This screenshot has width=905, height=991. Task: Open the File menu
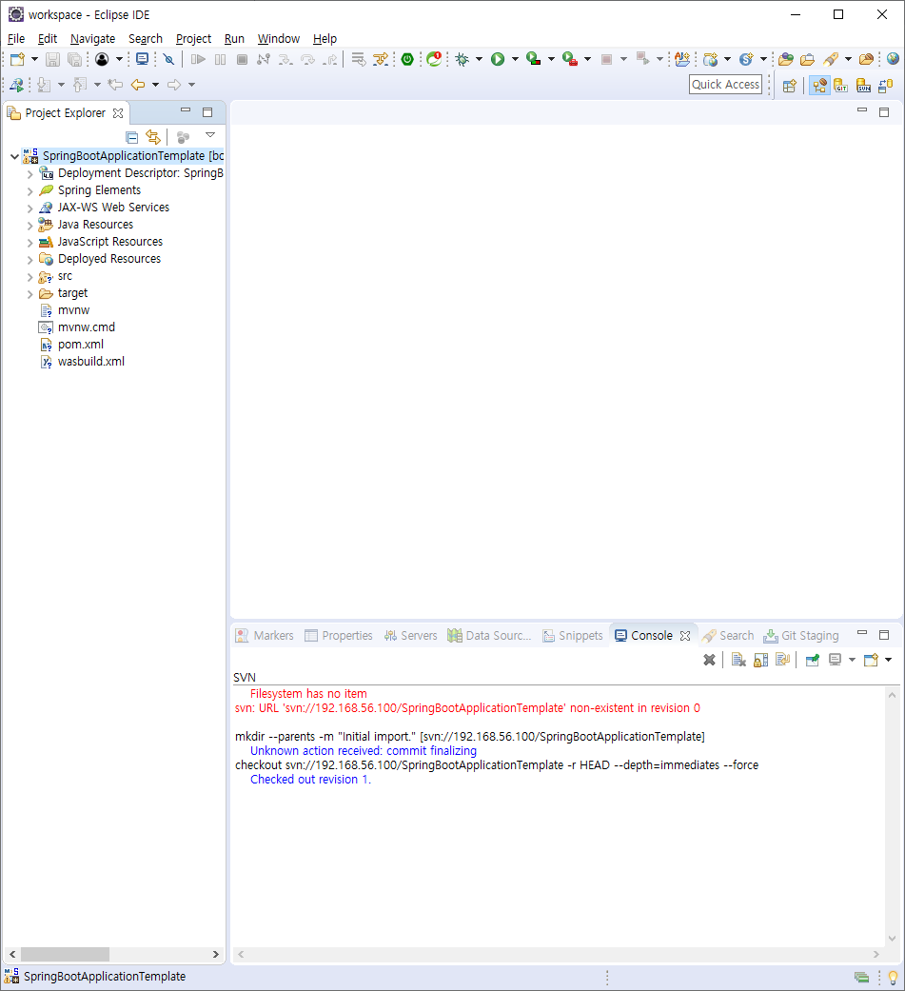point(16,38)
